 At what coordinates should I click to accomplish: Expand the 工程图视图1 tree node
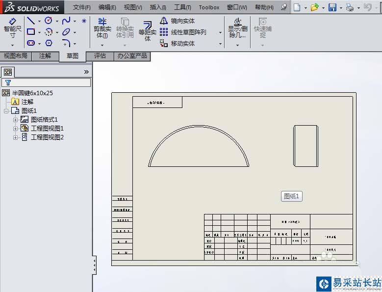(x=15, y=129)
